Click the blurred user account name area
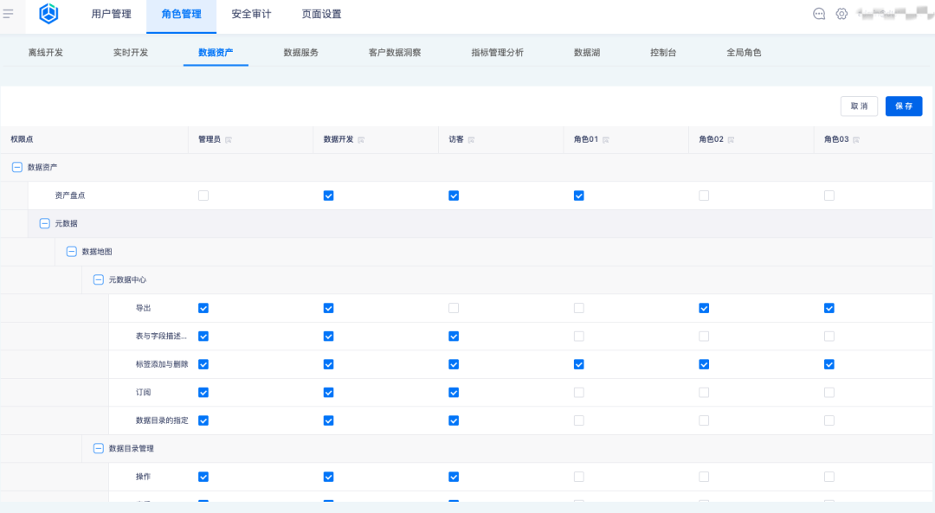The height and width of the screenshot is (513, 935). point(892,14)
